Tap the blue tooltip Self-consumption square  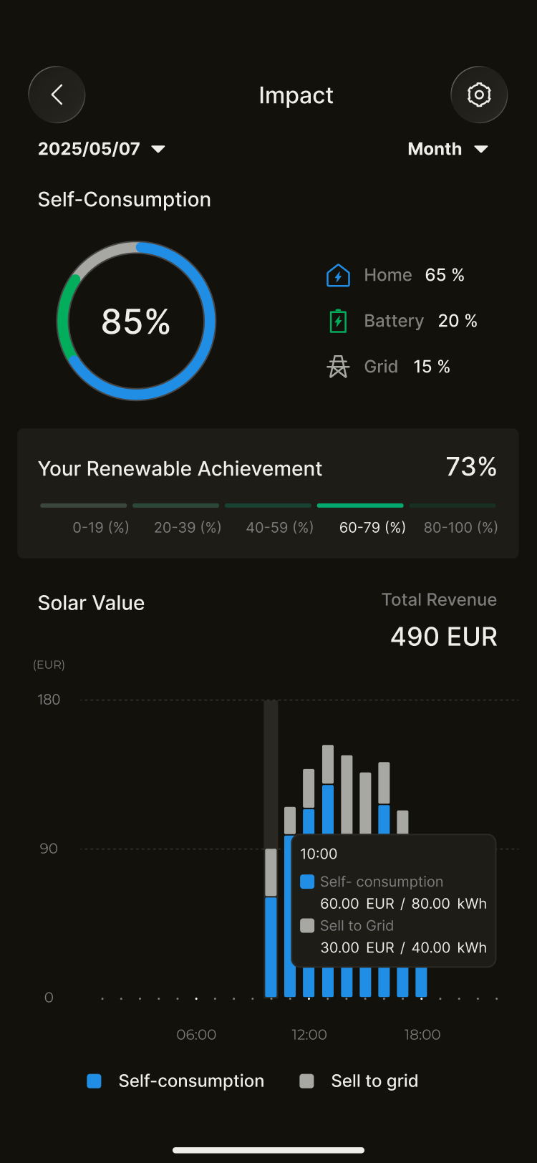point(307,882)
